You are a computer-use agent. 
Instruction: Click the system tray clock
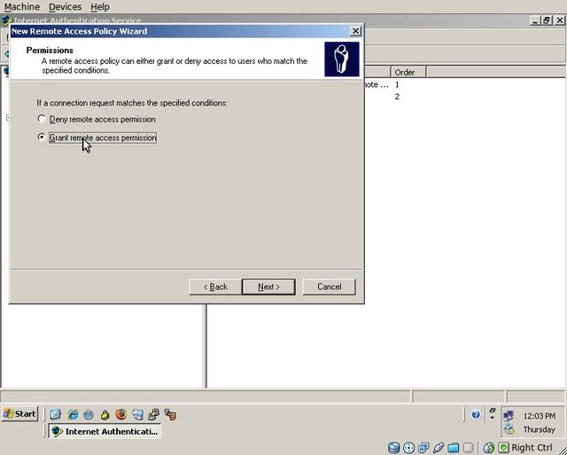point(540,415)
